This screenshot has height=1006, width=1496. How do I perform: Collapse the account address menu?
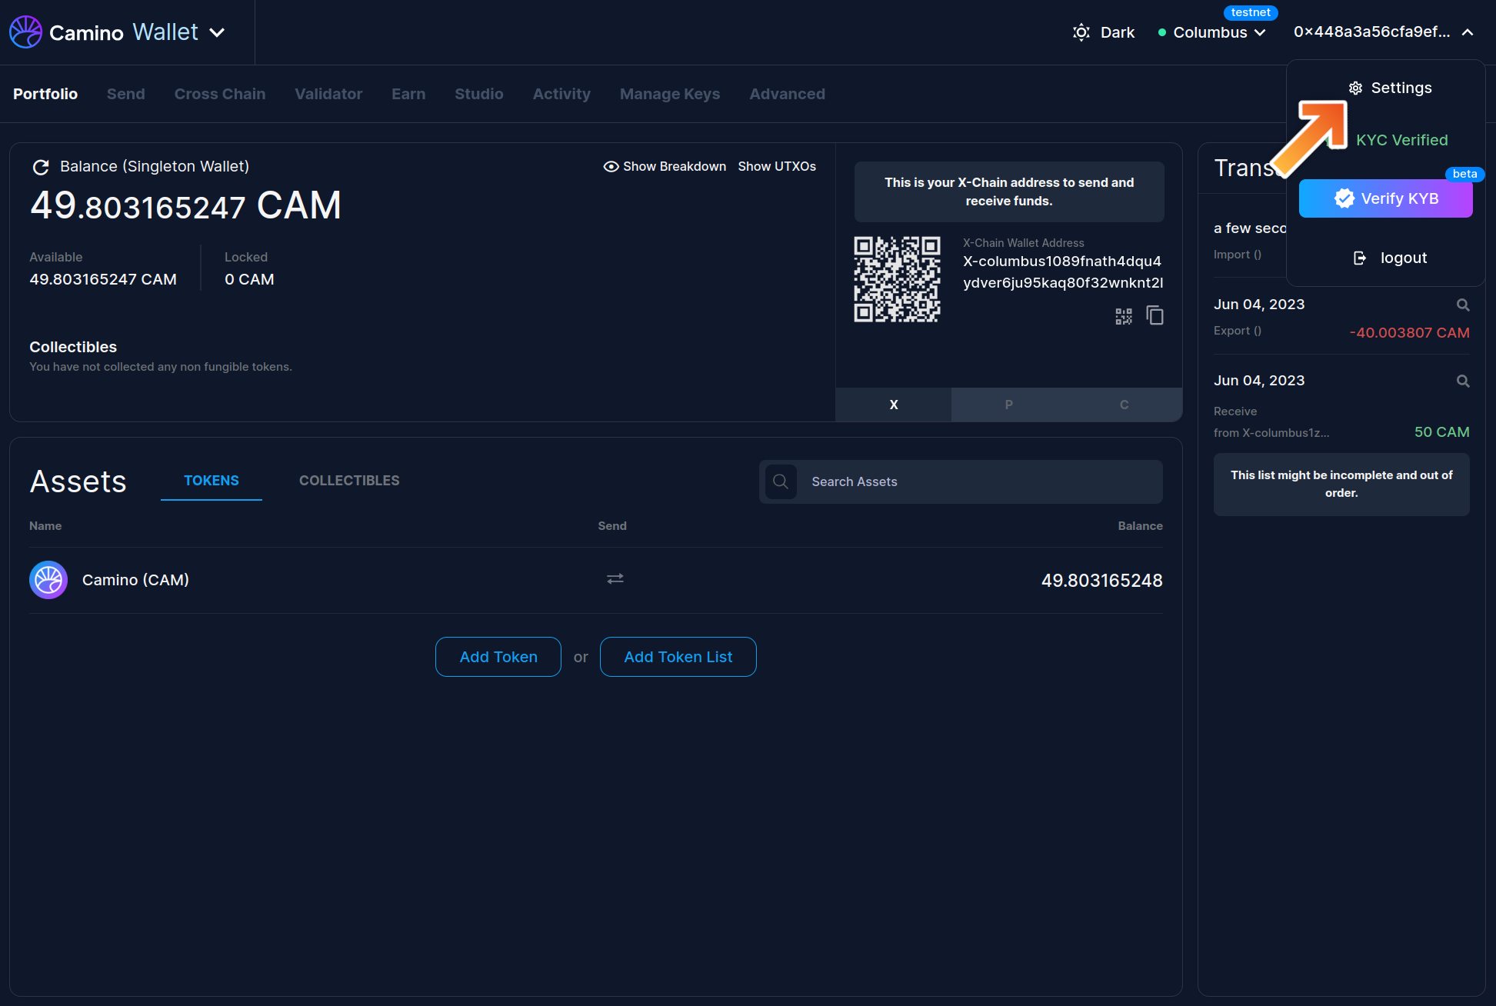point(1467,32)
